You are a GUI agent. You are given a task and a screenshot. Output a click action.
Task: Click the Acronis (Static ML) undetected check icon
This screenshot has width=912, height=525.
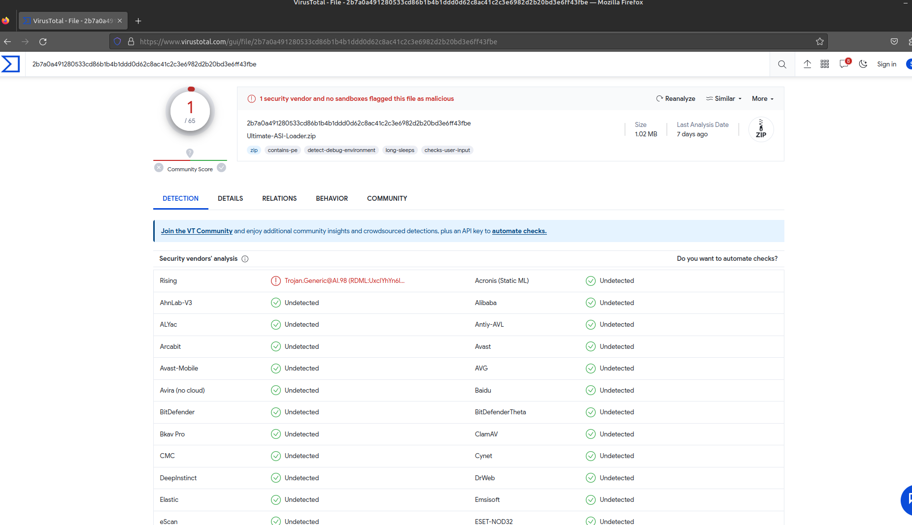(591, 281)
